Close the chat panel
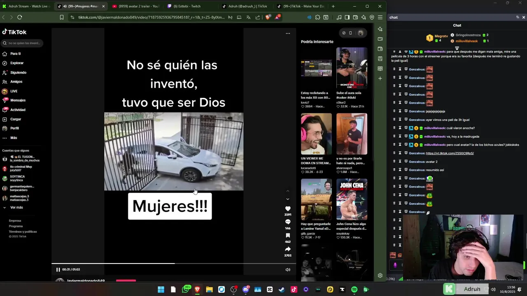527x296 pixels. [x=523, y=17]
